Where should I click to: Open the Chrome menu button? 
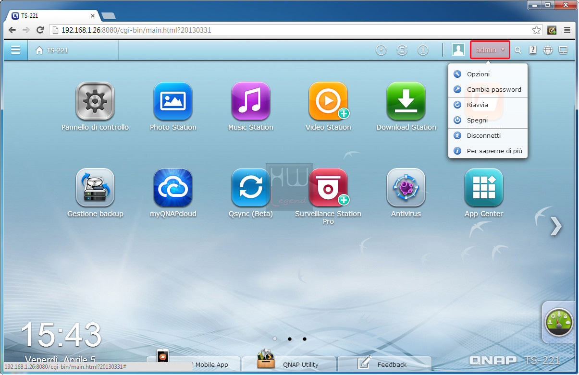(x=567, y=30)
